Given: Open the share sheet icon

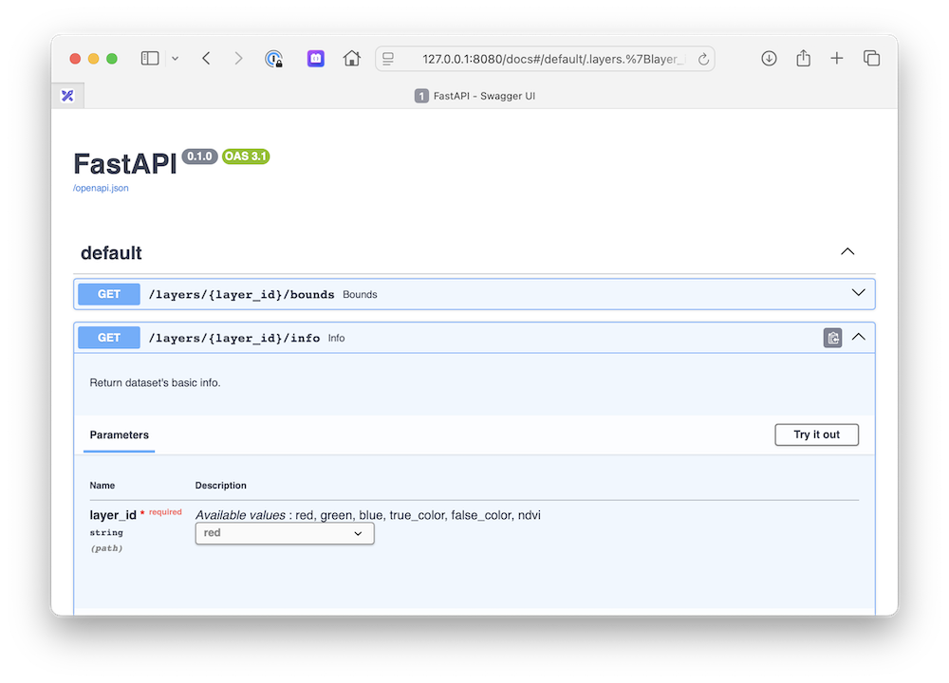Looking at the screenshot, I should (x=803, y=58).
